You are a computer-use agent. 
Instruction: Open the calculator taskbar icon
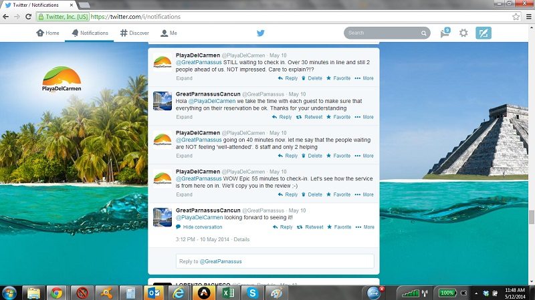[x=130, y=293]
